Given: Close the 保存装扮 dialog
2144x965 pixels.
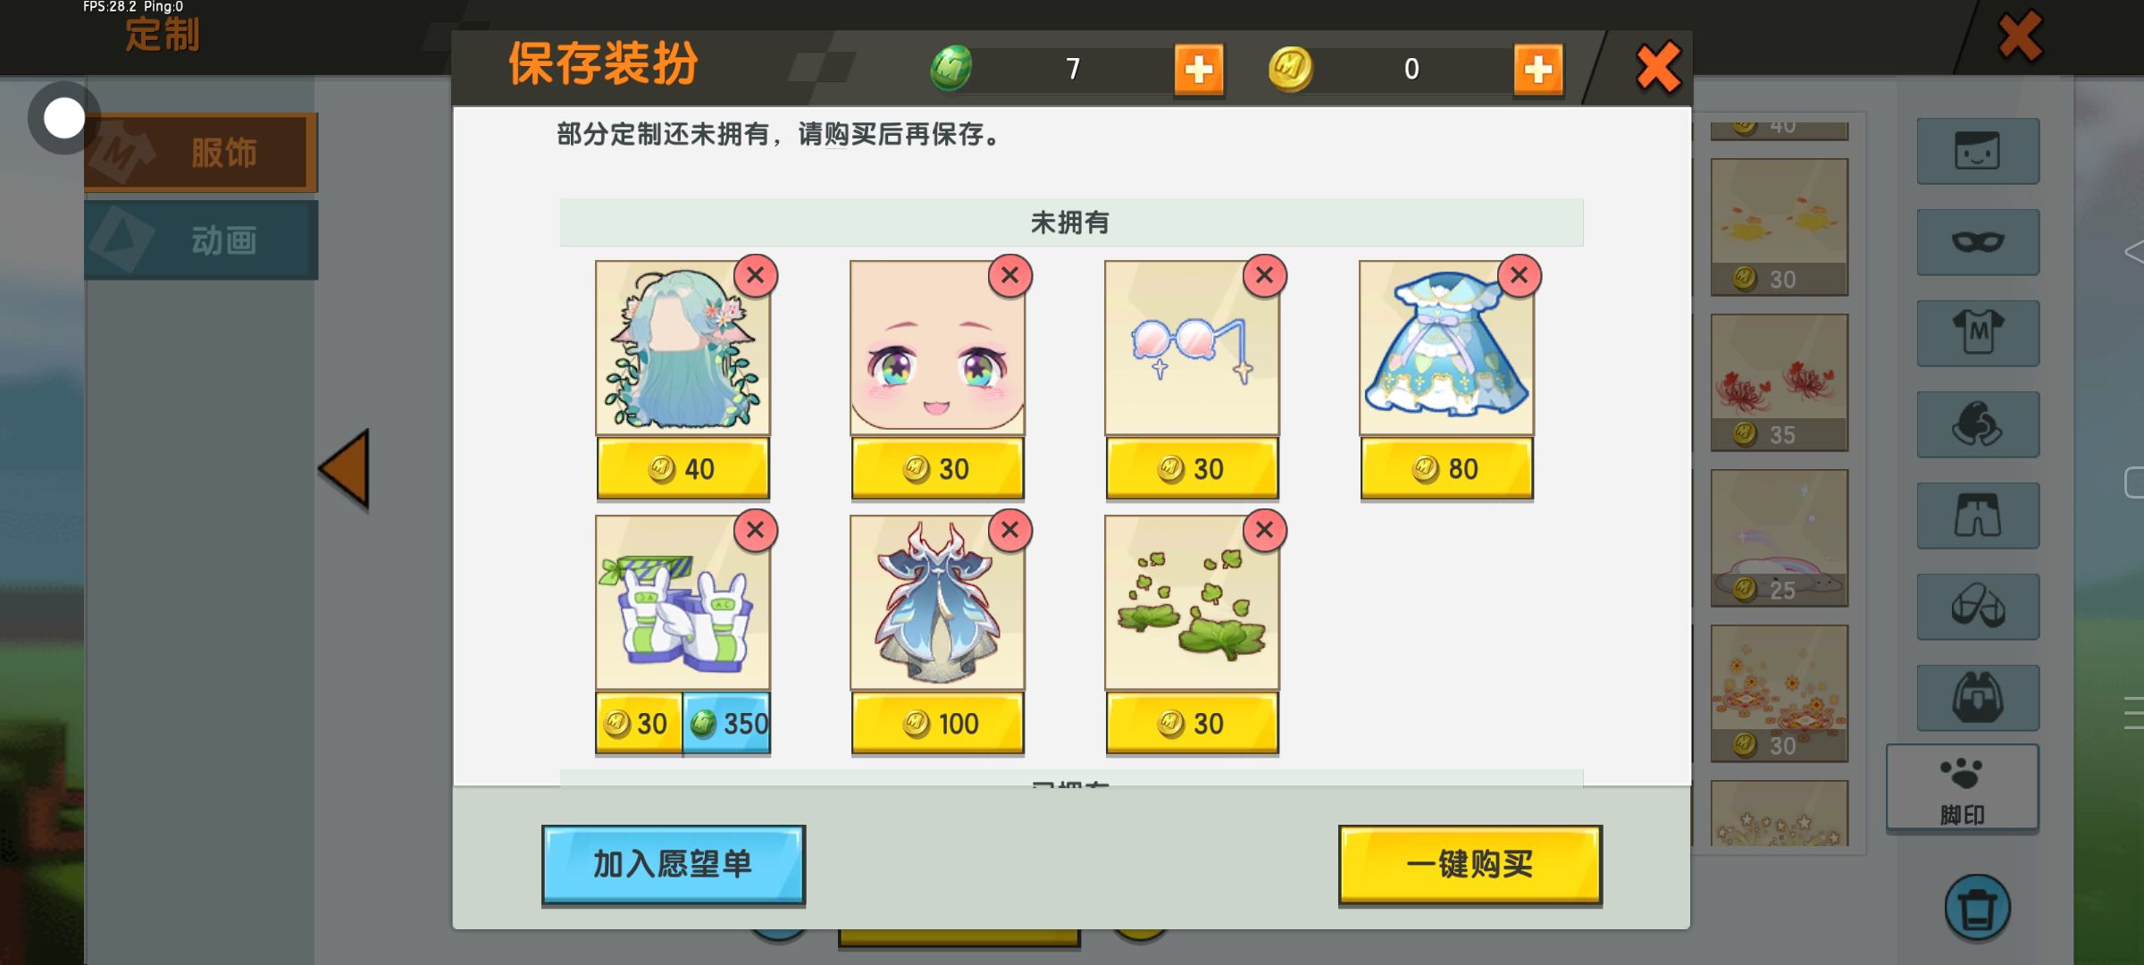Looking at the screenshot, I should click(x=1658, y=68).
